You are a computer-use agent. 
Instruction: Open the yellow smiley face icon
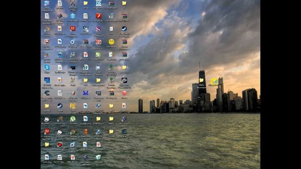tap(111, 42)
